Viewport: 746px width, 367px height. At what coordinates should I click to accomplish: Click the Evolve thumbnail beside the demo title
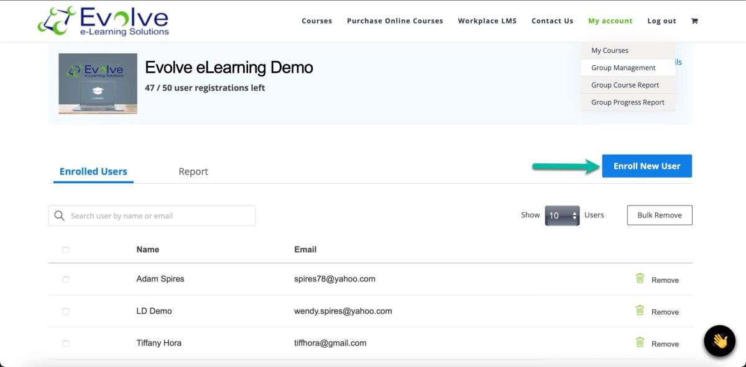pyautogui.click(x=98, y=83)
